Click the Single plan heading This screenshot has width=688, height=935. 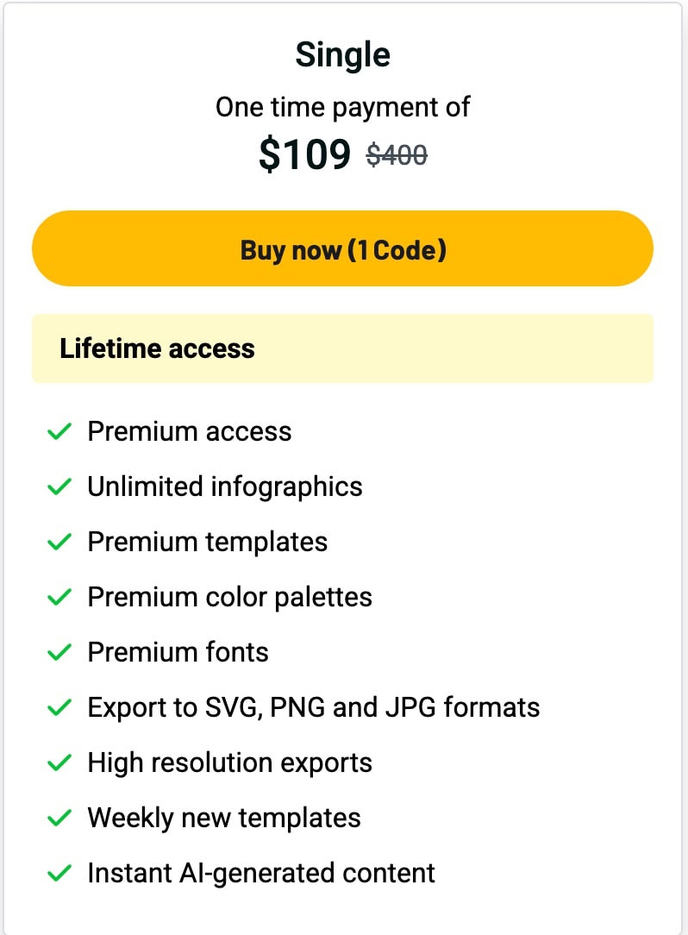(342, 55)
